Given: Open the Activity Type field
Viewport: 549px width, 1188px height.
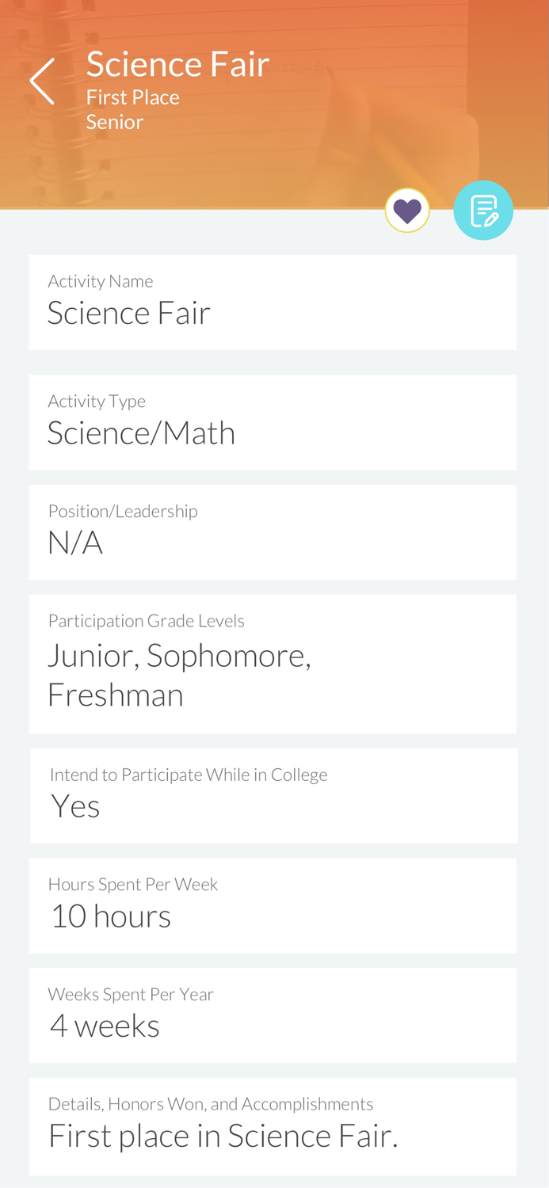Looking at the screenshot, I should tap(273, 421).
